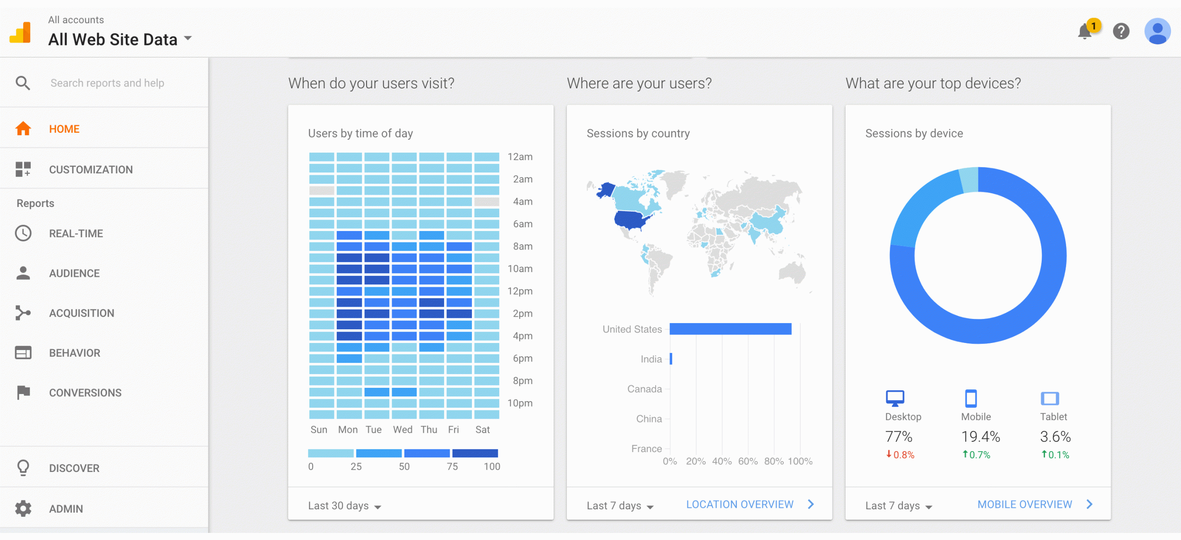Image resolution: width=1181 pixels, height=540 pixels.
Task: Open the Customization menu item
Action: click(91, 170)
